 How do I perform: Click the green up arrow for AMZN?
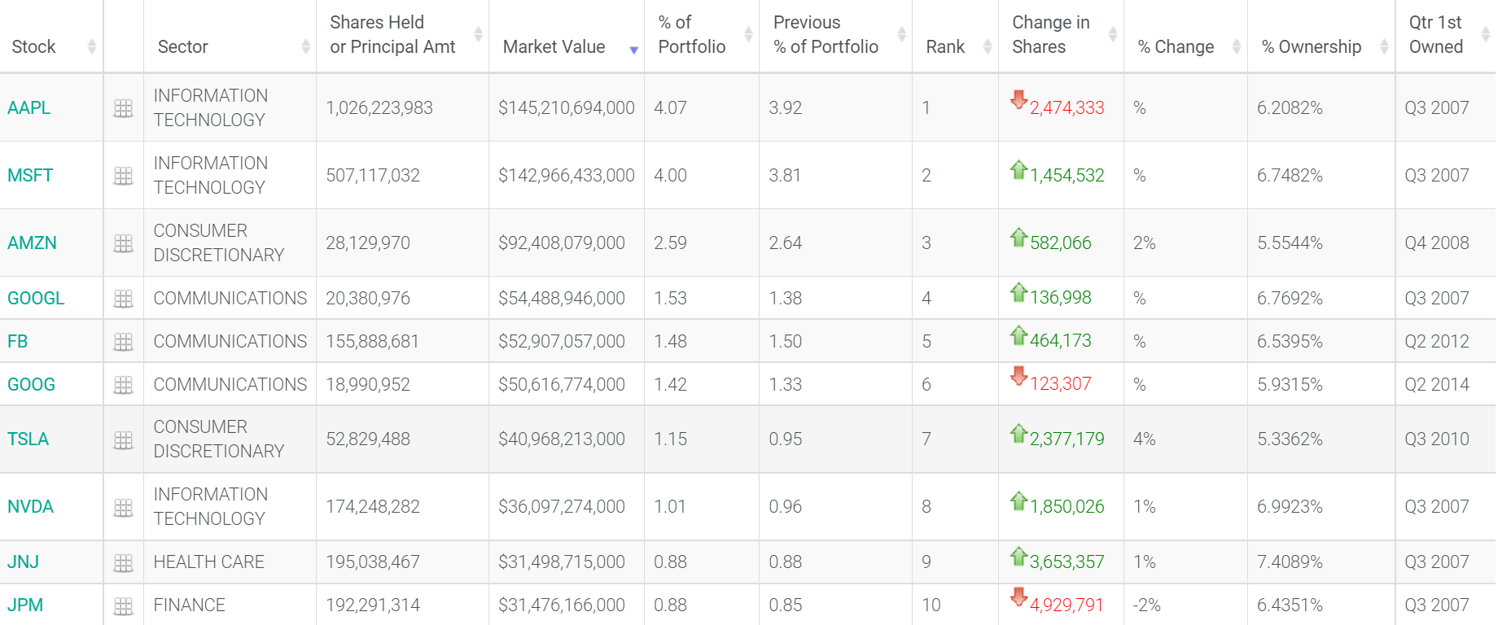tap(1018, 237)
